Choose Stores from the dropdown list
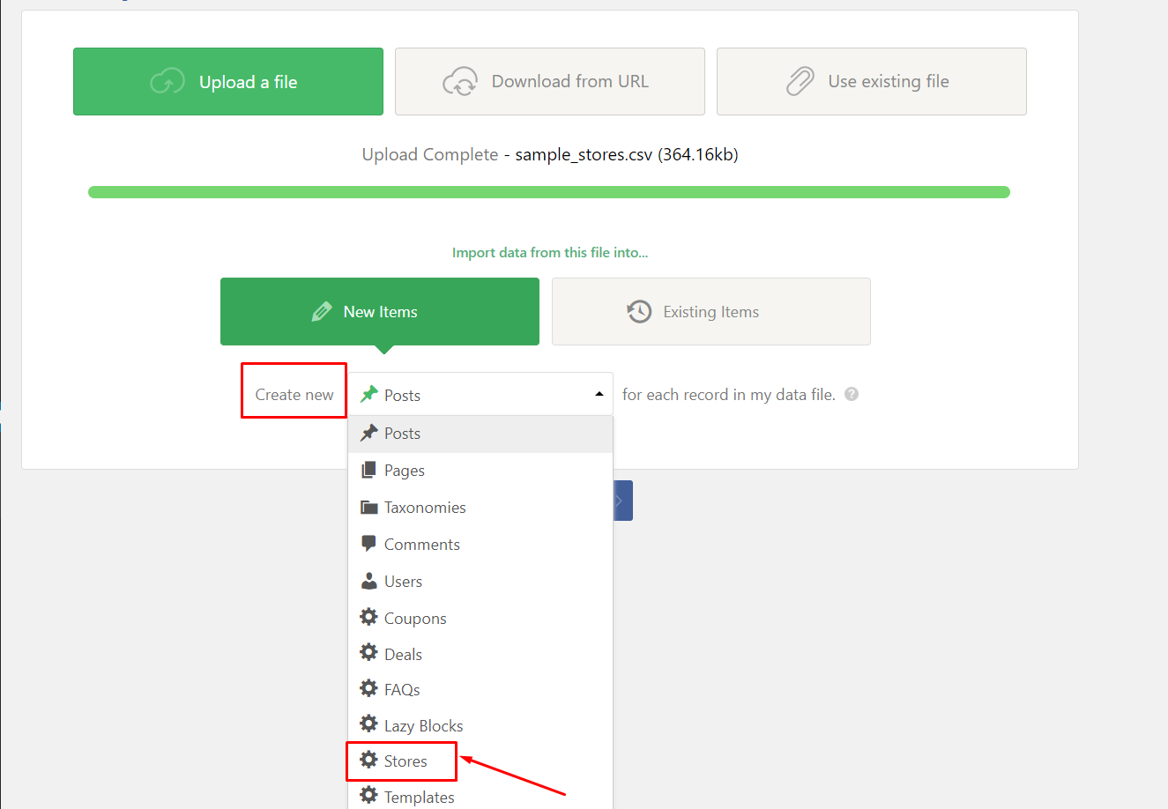This screenshot has width=1168, height=809. coord(405,761)
